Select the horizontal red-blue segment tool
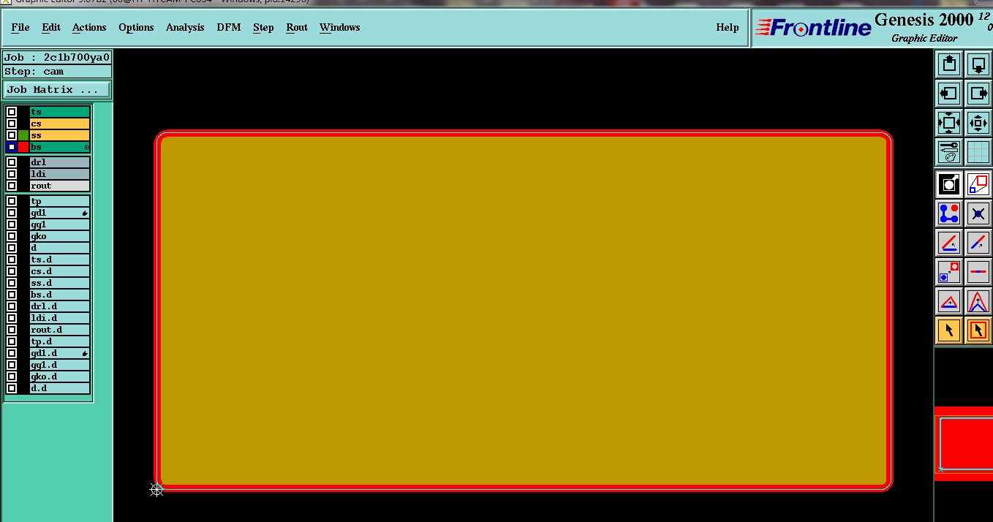 (978, 272)
